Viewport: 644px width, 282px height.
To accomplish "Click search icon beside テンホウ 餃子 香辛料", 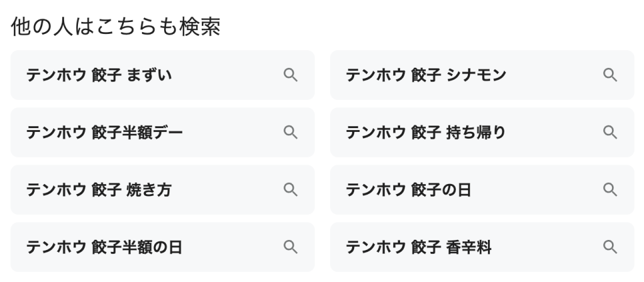I will (x=610, y=247).
